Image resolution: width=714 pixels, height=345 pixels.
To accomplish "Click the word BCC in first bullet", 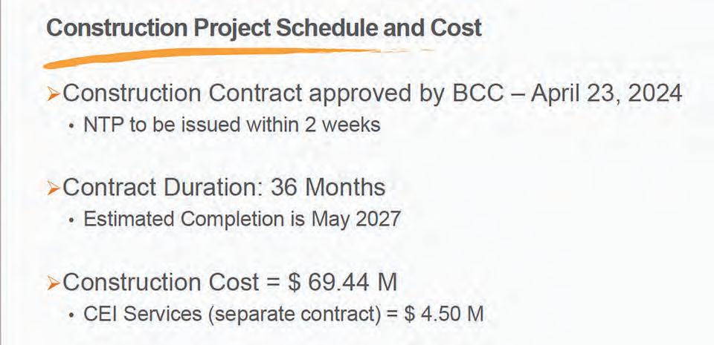I will pyautogui.click(x=478, y=94).
